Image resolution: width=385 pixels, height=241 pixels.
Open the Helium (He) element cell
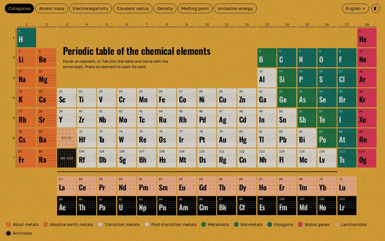pos(367,38)
